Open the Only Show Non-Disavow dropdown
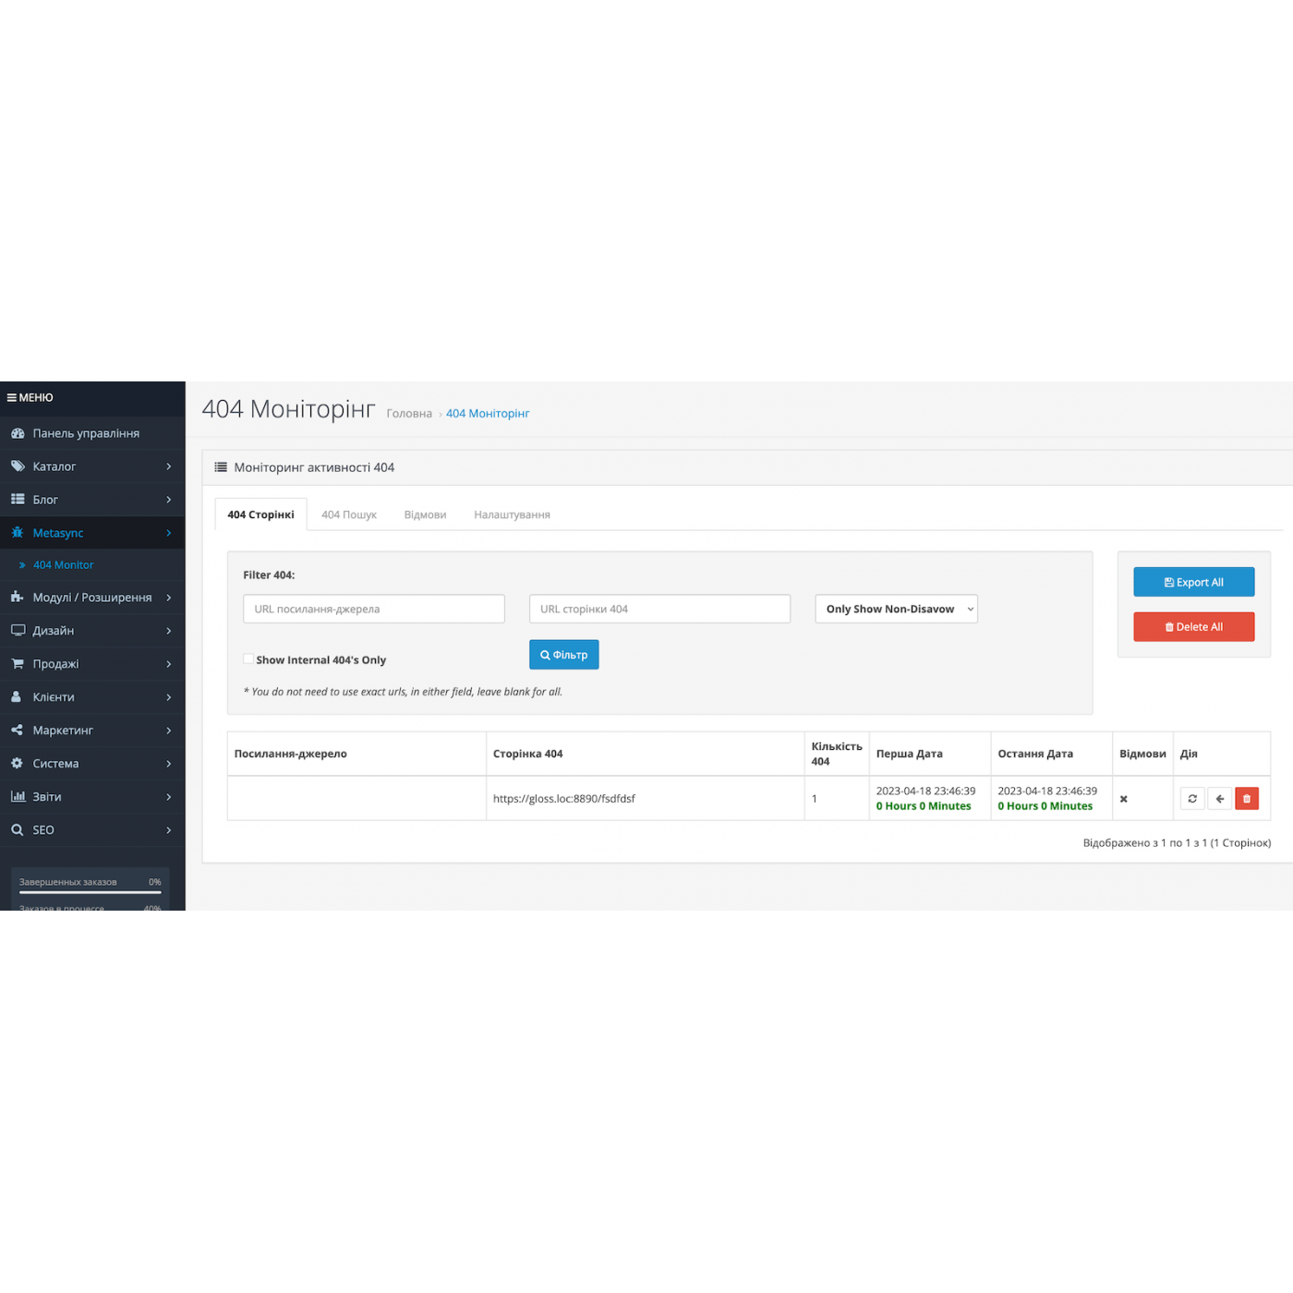This screenshot has width=1293, height=1293. (x=895, y=610)
